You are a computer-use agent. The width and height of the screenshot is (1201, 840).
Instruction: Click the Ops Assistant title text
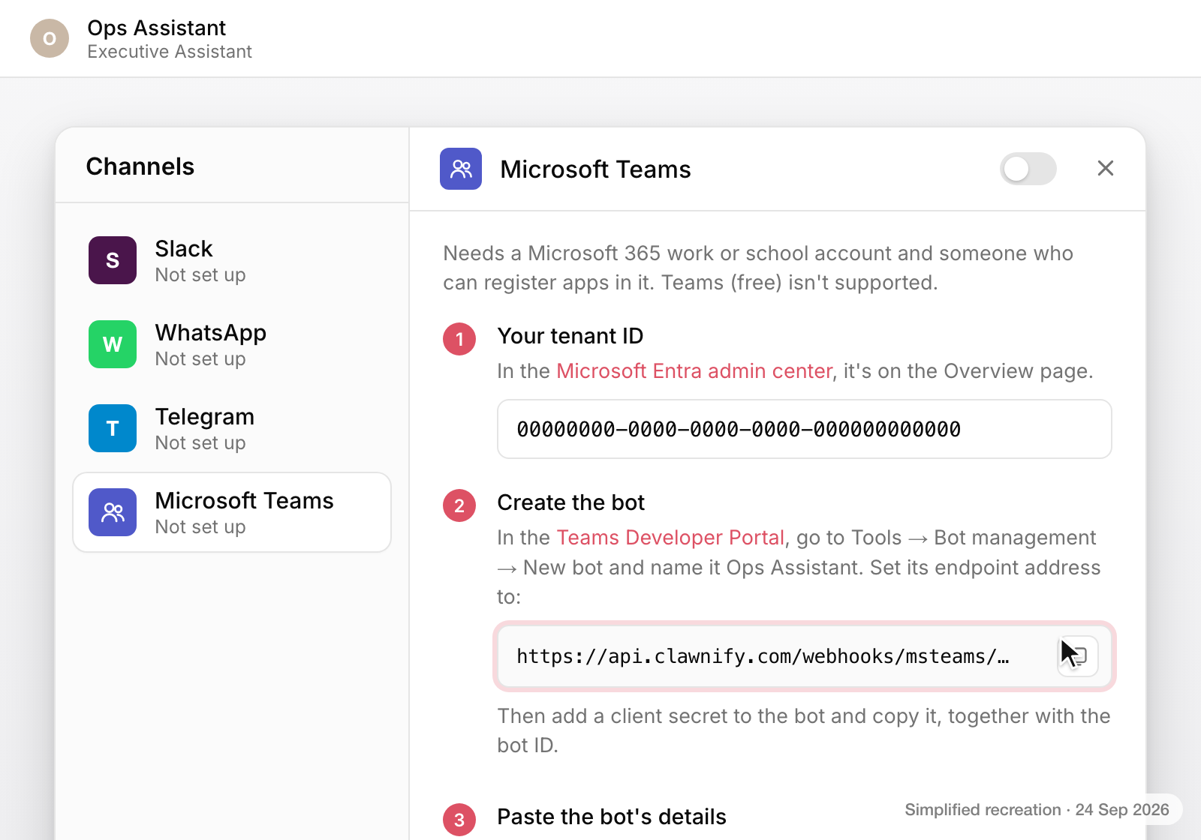tap(156, 28)
